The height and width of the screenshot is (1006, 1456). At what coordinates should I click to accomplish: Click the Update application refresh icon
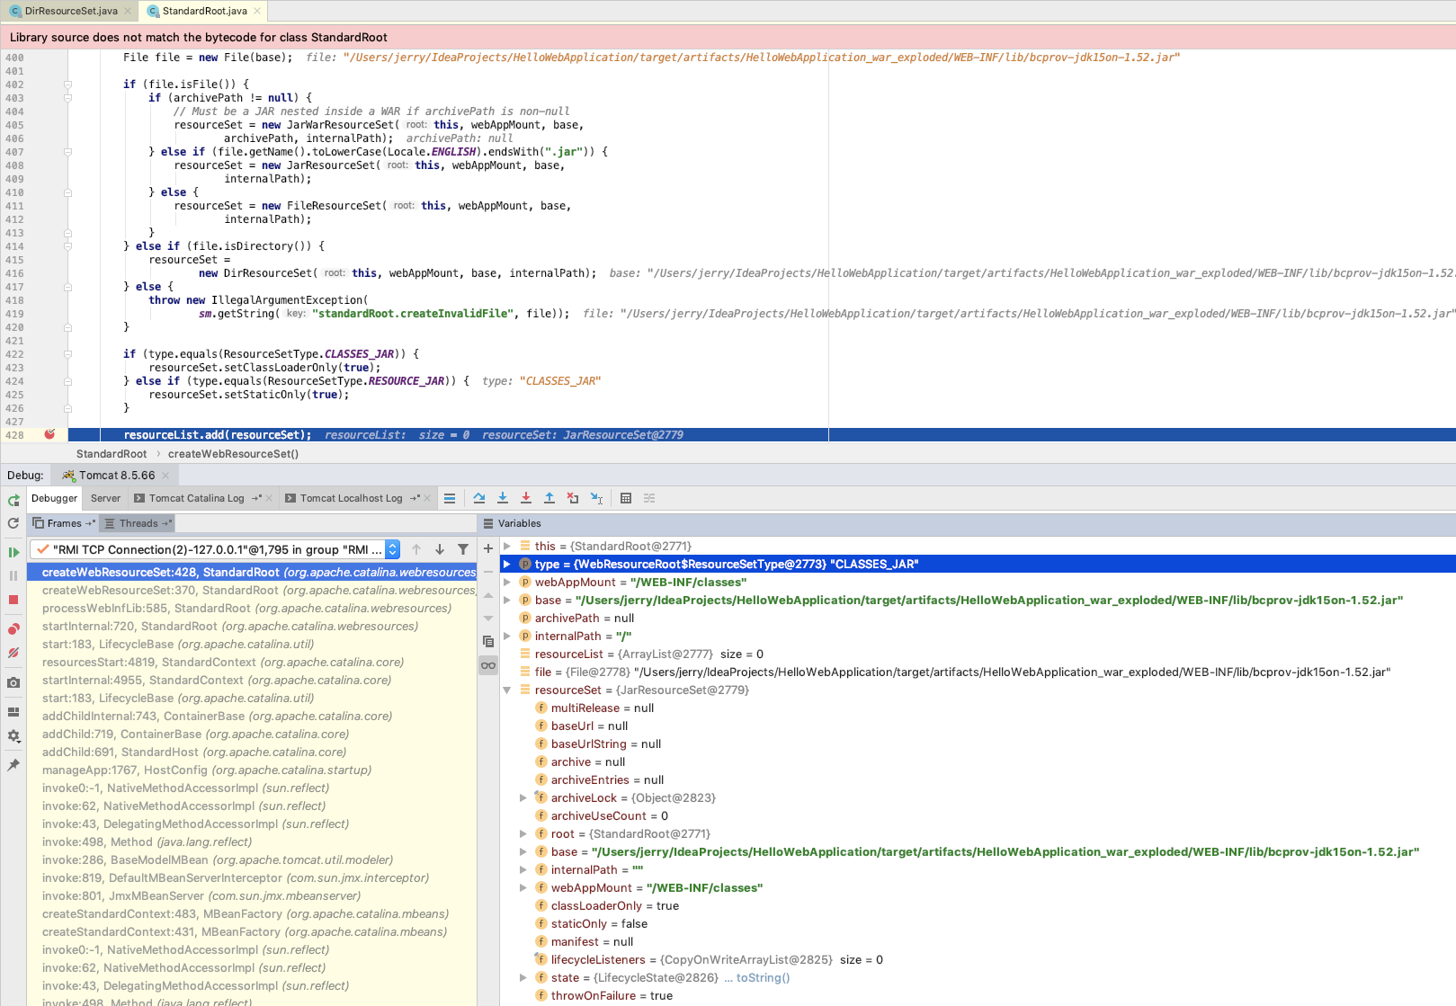tap(13, 523)
